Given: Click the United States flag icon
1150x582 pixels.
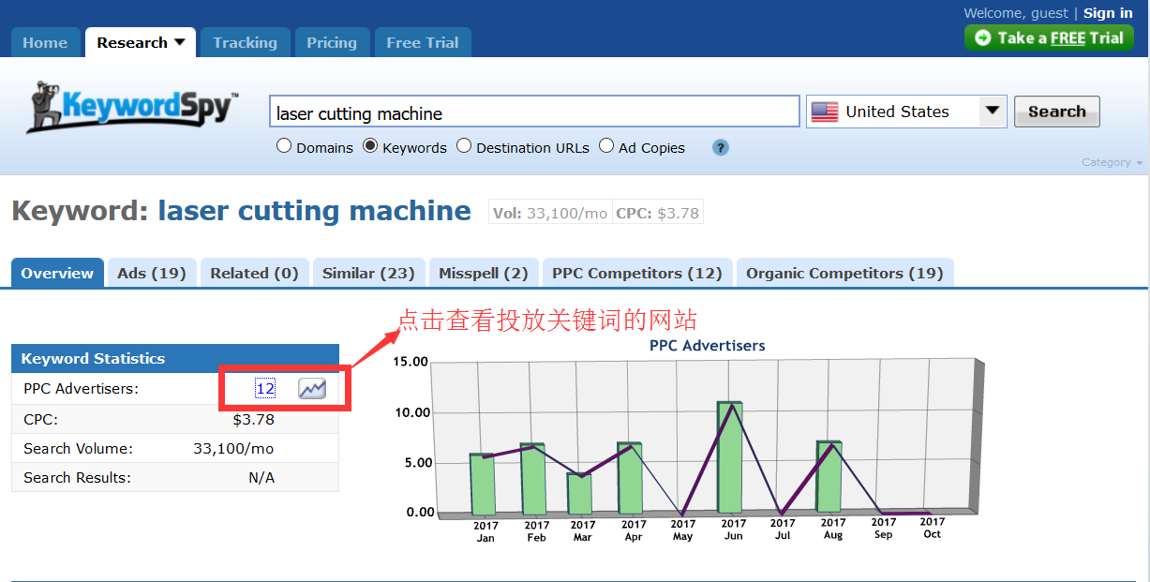Looking at the screenshot, I should 825,112.
